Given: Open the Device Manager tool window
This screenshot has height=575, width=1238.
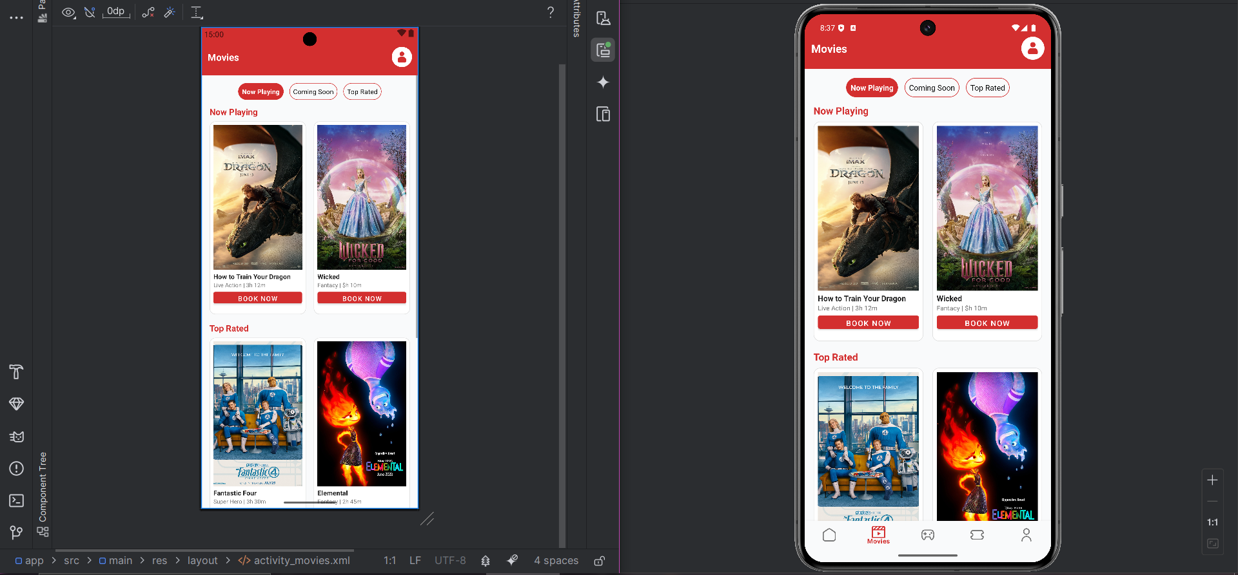Looking at the screenshot, I should (603, 18).
